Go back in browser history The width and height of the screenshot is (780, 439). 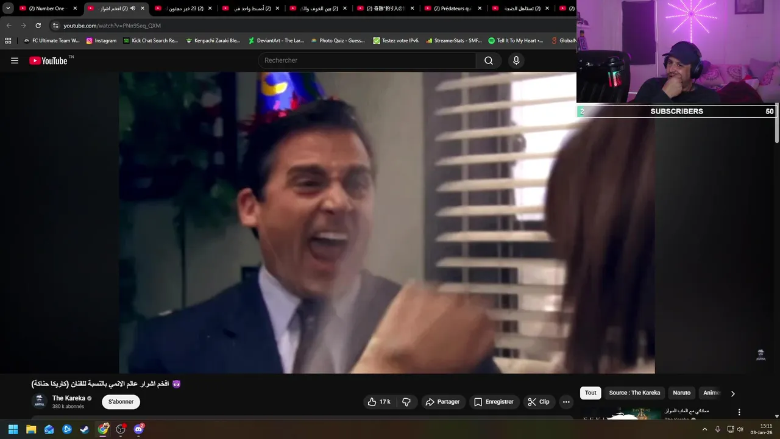click(x=9, y=26)
